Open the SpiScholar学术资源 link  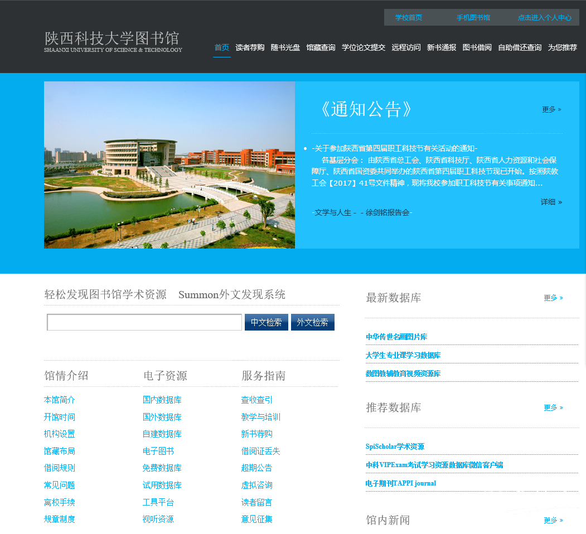tap(395, 446)
